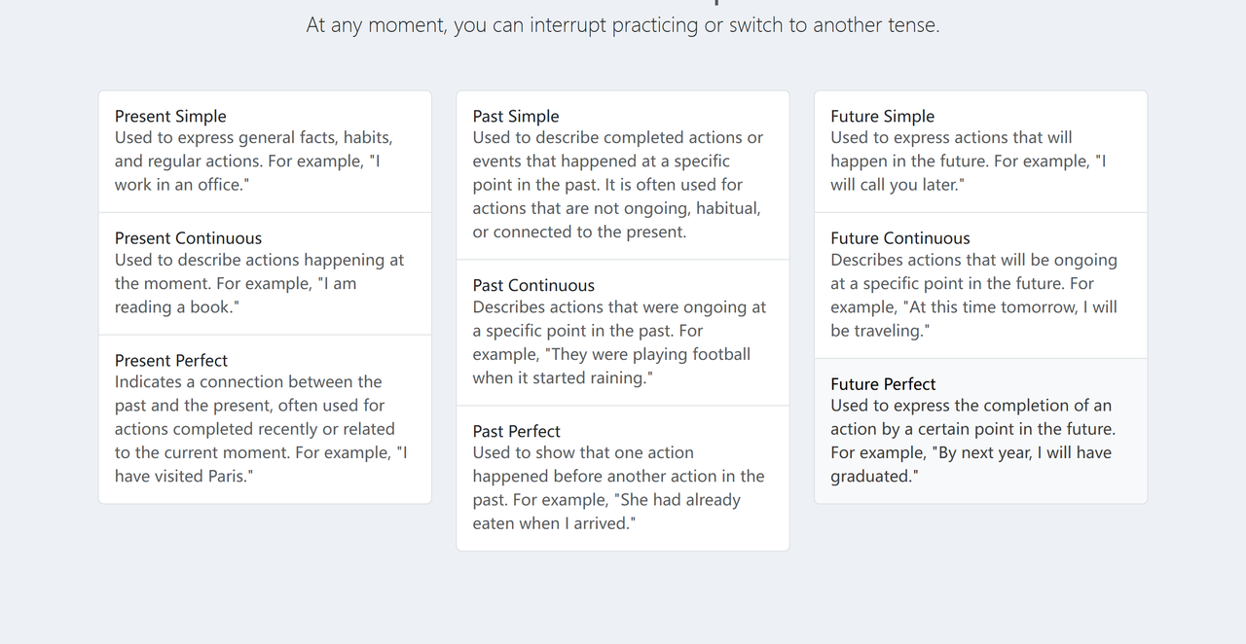1246x644 pixels.
Task: Click the Past Perfect heading
Action: [x=517, y=431]
